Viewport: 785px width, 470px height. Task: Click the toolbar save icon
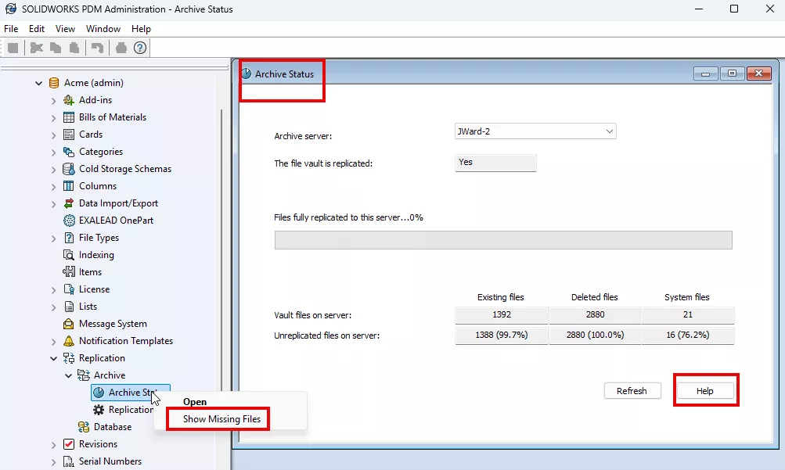tap(13, 48)
